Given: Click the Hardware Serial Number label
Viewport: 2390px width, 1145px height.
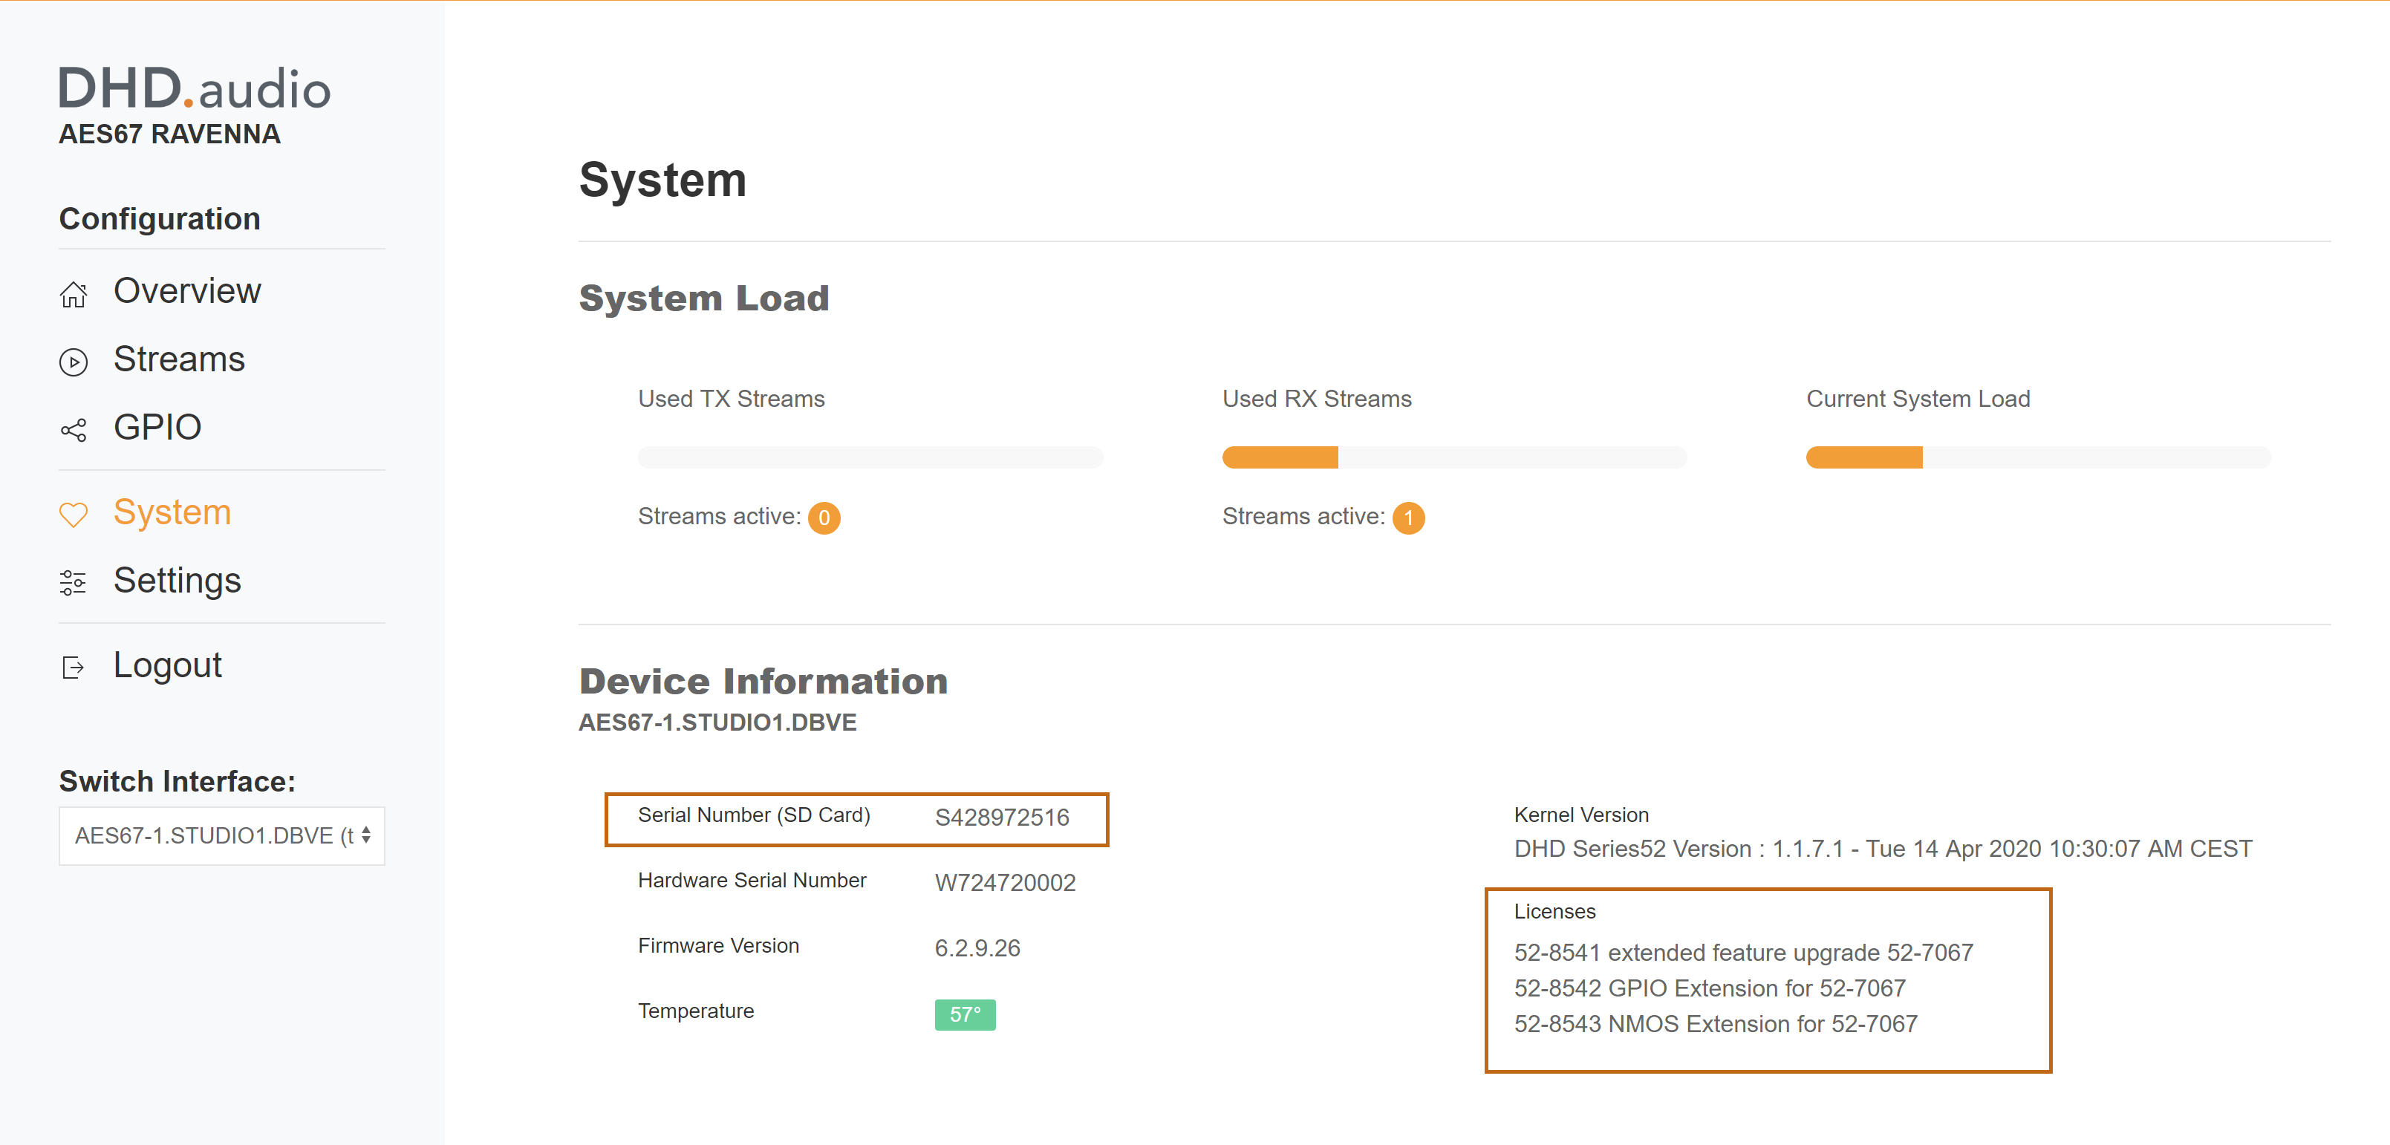Looking at the screenshot, I should (752, 880).
